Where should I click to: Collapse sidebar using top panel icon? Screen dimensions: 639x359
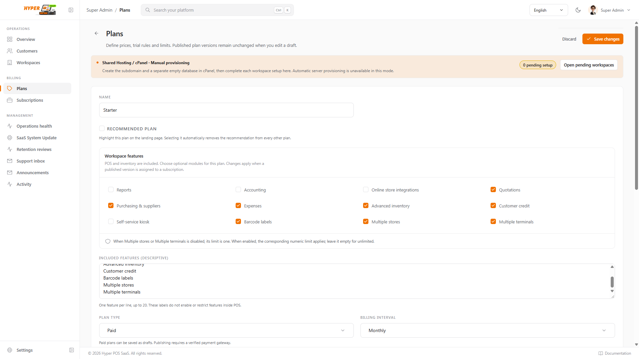[x=71, y=10]
